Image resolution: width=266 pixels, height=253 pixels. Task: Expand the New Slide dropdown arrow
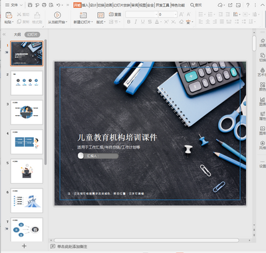92,22
